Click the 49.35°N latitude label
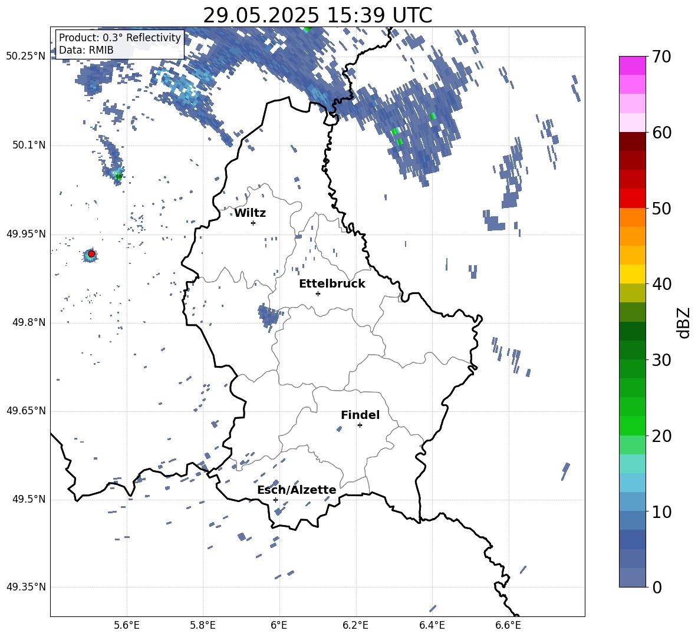 tap(26, 587)
